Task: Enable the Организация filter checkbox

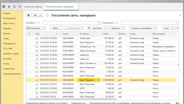Action: coord(116,23)
